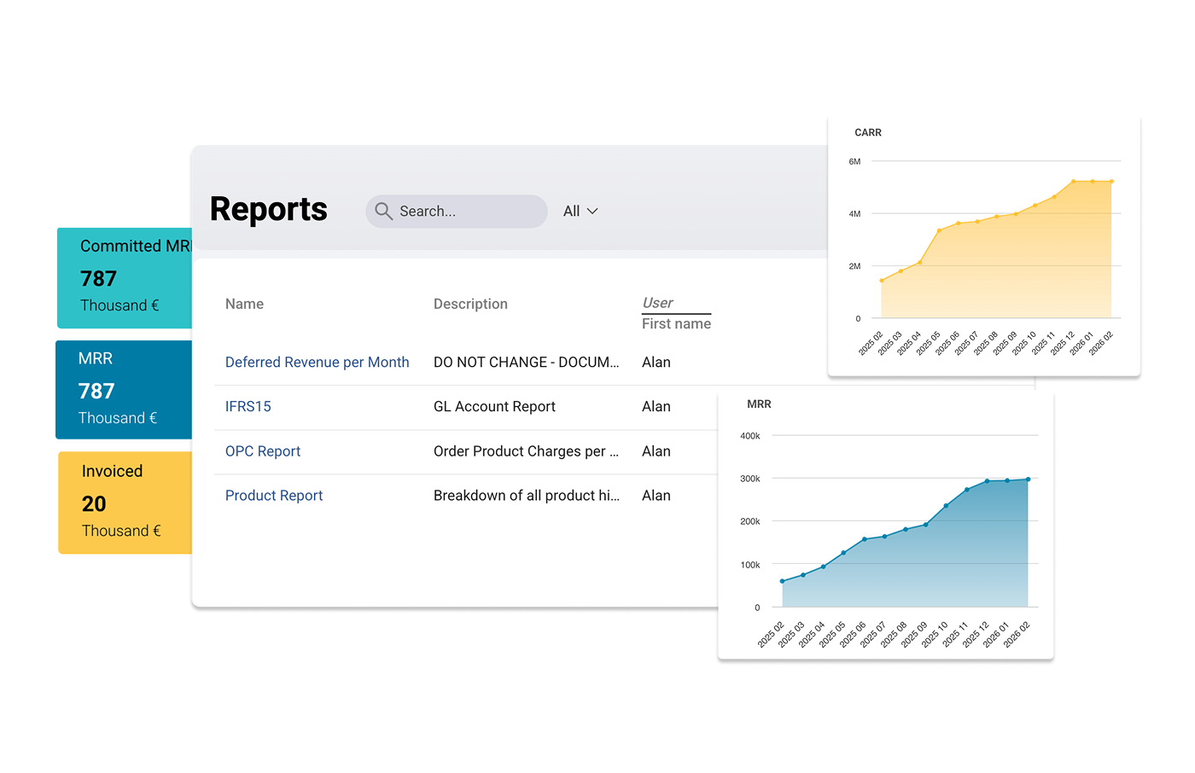Open the OPC Report link
Image resolution: width=1195 pixels, height=773 pixels.
pyautogui.click(x=262, y=451)
